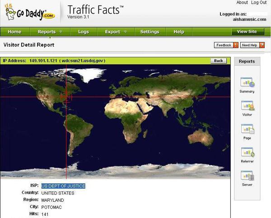Click the MARYLAND region value
271x218 pixels.
coord(52,200)
